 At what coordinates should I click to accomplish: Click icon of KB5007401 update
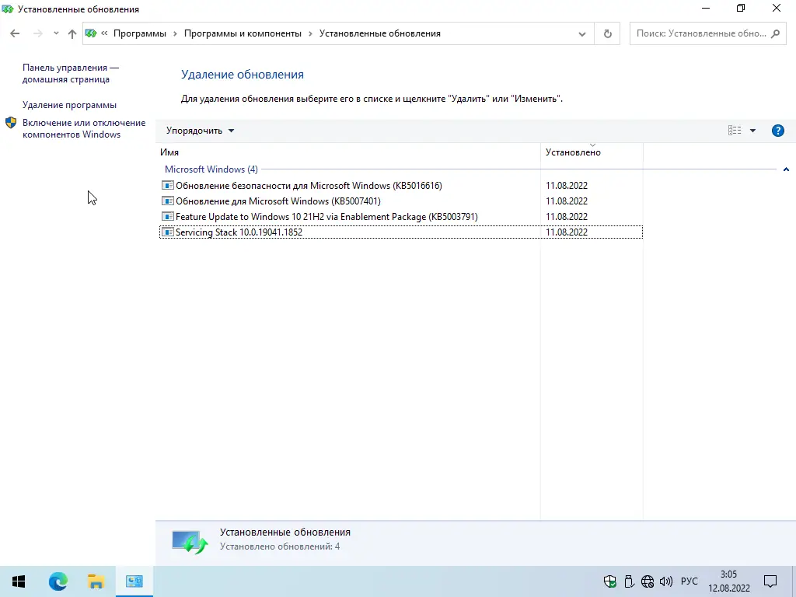pyautogui.click(x=168, y=201)
